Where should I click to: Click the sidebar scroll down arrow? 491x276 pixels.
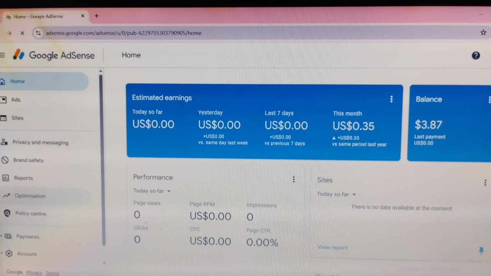(x=104, y=263)
